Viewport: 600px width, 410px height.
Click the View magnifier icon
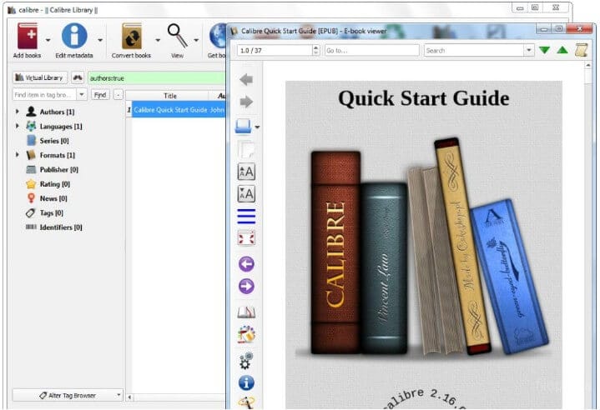tap(177, 36)
